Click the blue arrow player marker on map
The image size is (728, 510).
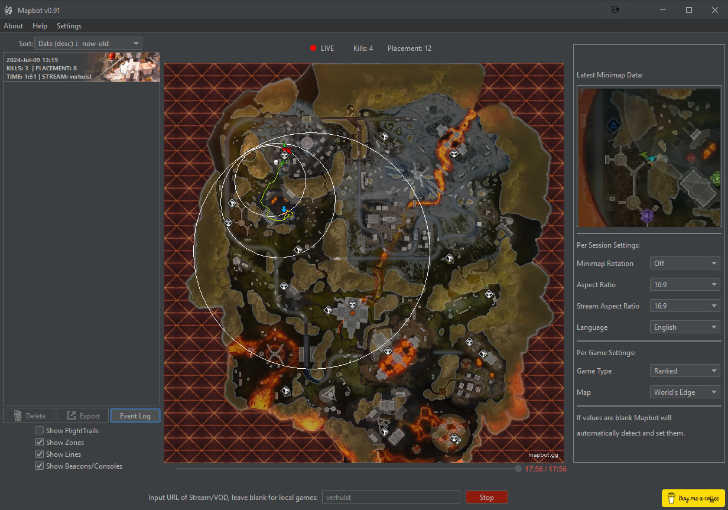pos(284,209)
